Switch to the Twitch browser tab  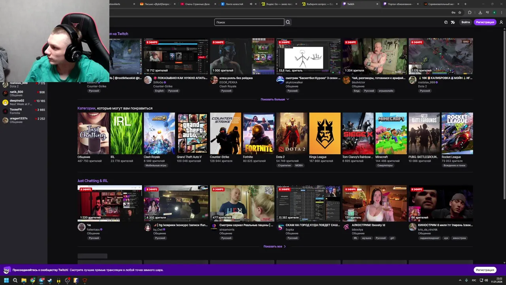pyautogui.click(x=360, y=4)
